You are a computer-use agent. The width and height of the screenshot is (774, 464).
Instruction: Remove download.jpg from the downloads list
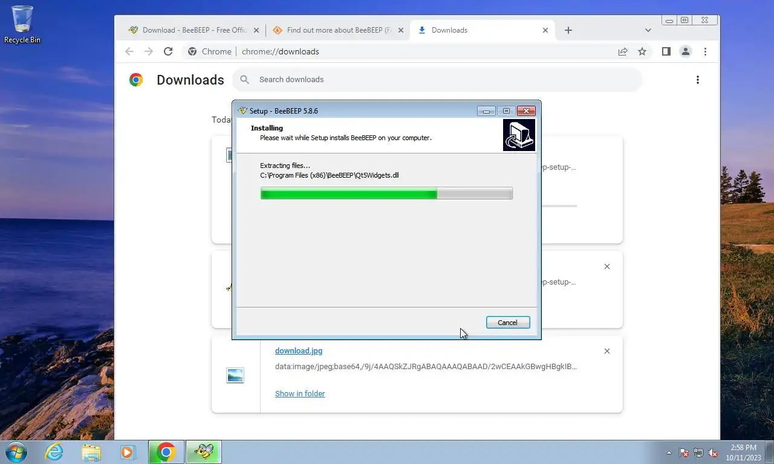point(607,351)
